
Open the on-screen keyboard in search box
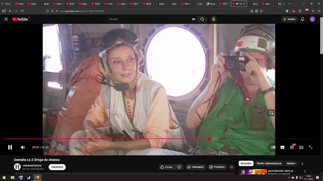pyautogui.click(x=194, y=19)
